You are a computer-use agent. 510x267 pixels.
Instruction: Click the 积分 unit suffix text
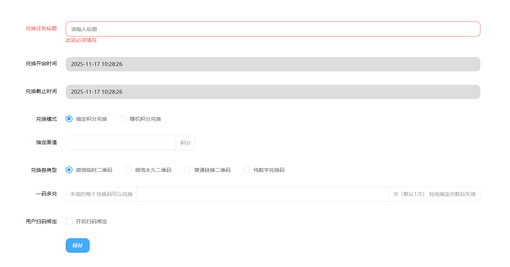(185, 143)
